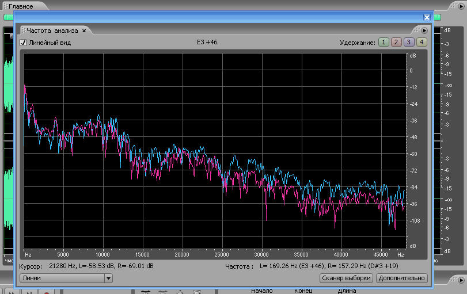
Task: Click the Hz frequency ruler below the graph
Action: 214,254
